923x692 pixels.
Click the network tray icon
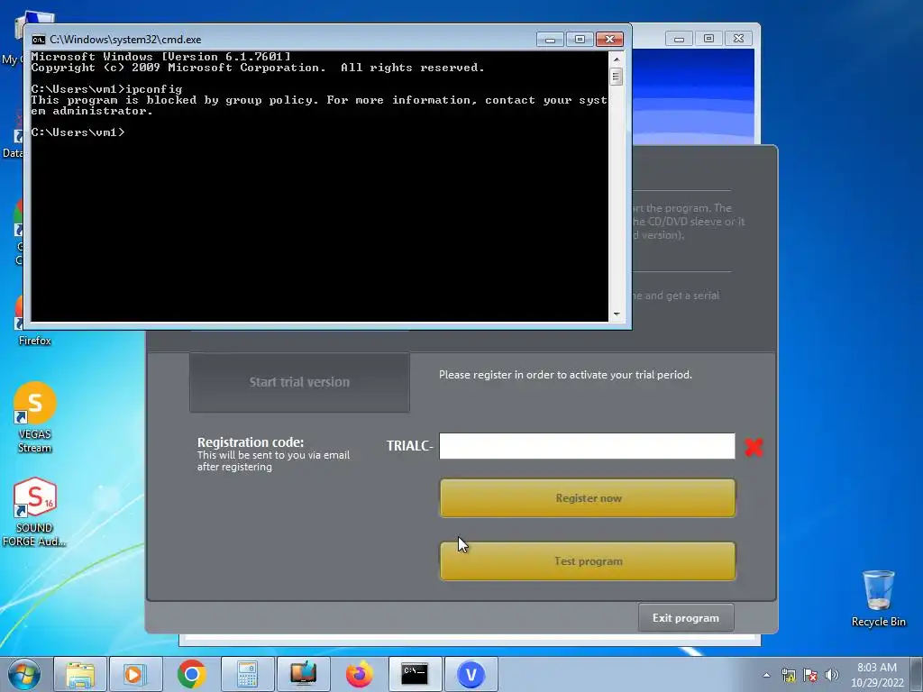pos(788,675)
